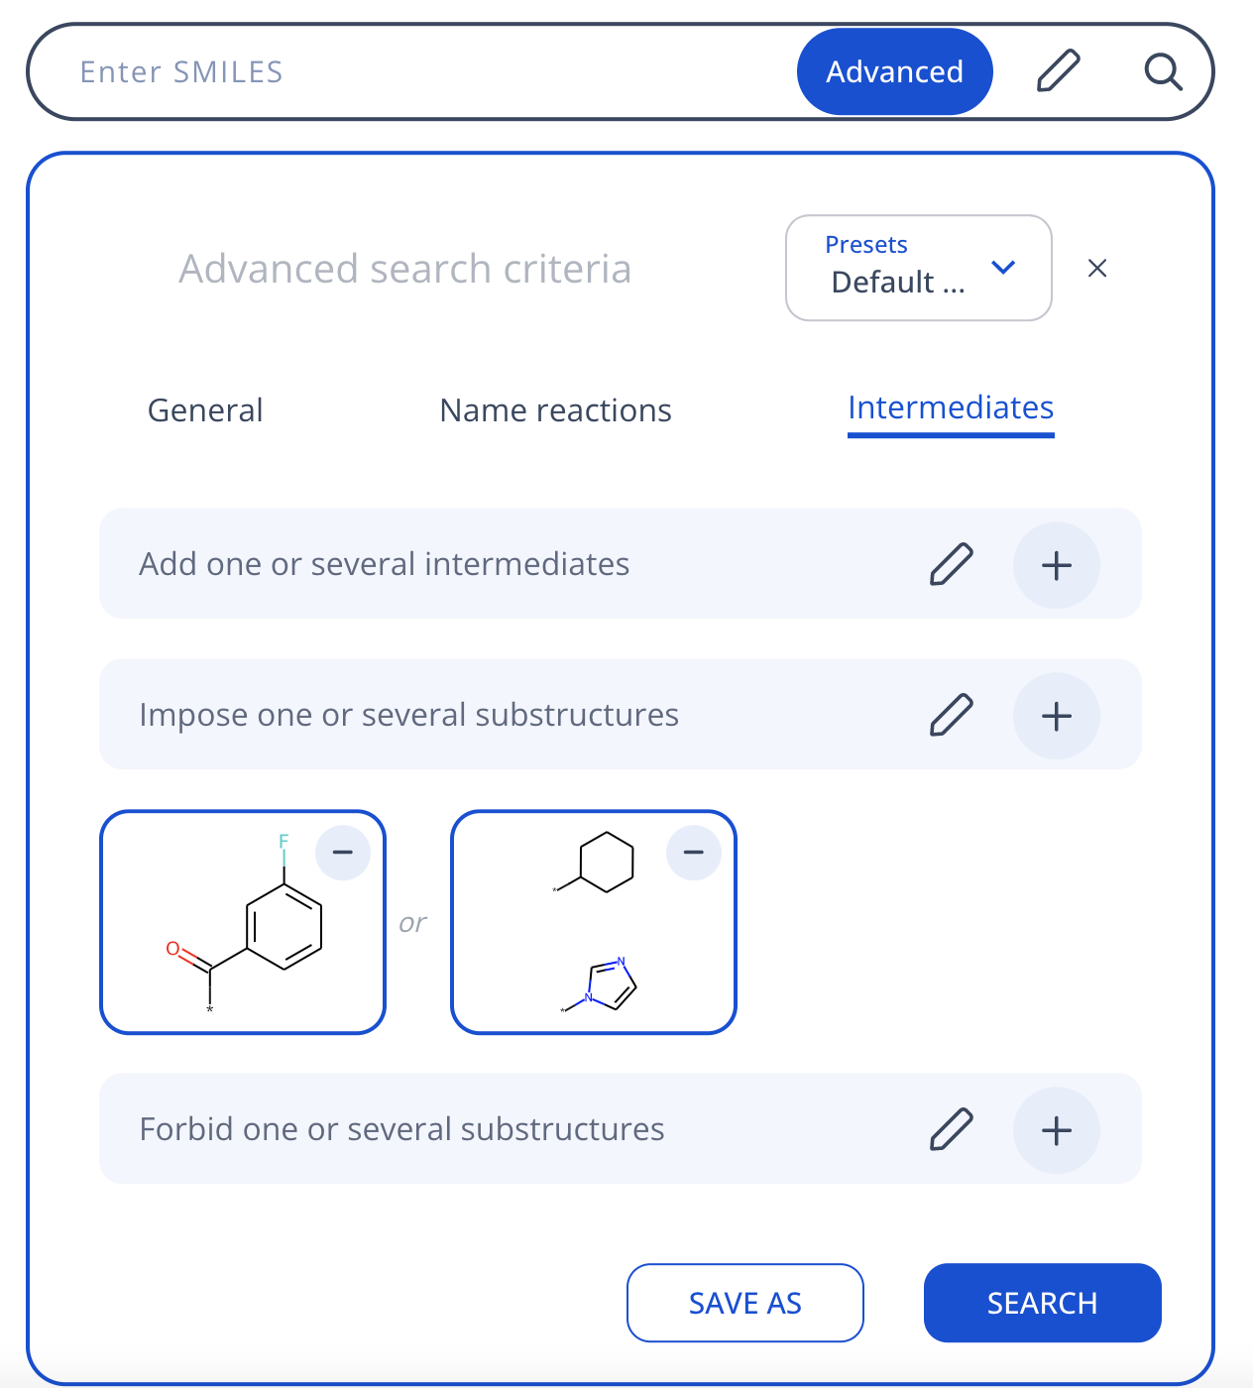Switch to the General tab
This screenshot has width=1253, height=1388.
[205, 410]
